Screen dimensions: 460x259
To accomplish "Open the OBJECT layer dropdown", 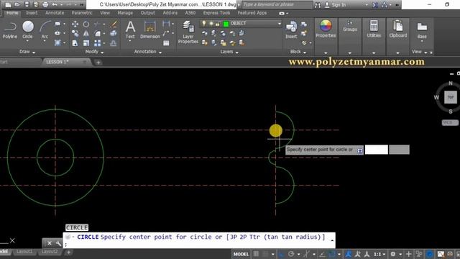I will coord(279,24).
